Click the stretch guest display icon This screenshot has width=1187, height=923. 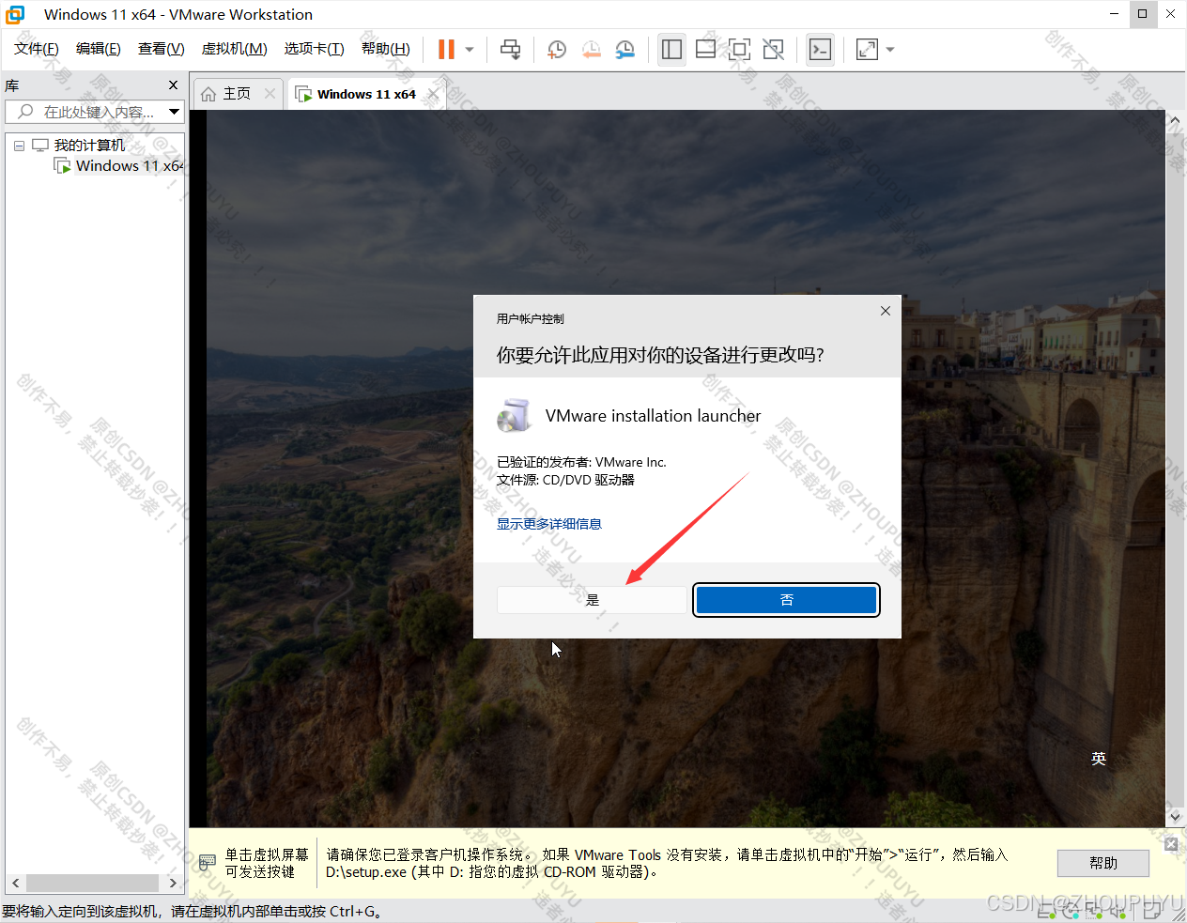(x=867, y=49)
